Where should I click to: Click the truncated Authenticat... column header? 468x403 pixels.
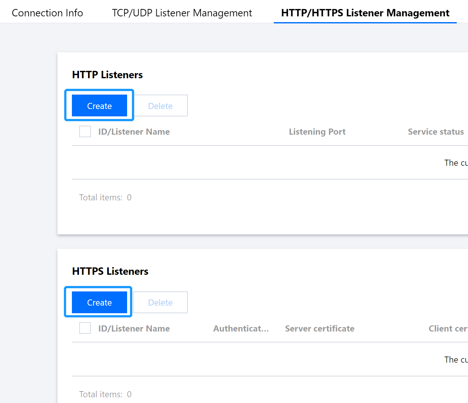(x=241, y=329)
